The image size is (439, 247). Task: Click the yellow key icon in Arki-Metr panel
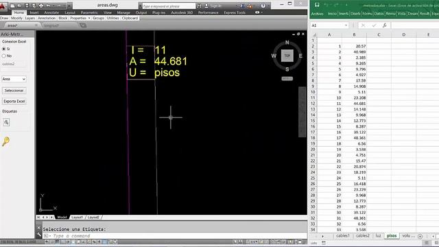tap(6, 141)
